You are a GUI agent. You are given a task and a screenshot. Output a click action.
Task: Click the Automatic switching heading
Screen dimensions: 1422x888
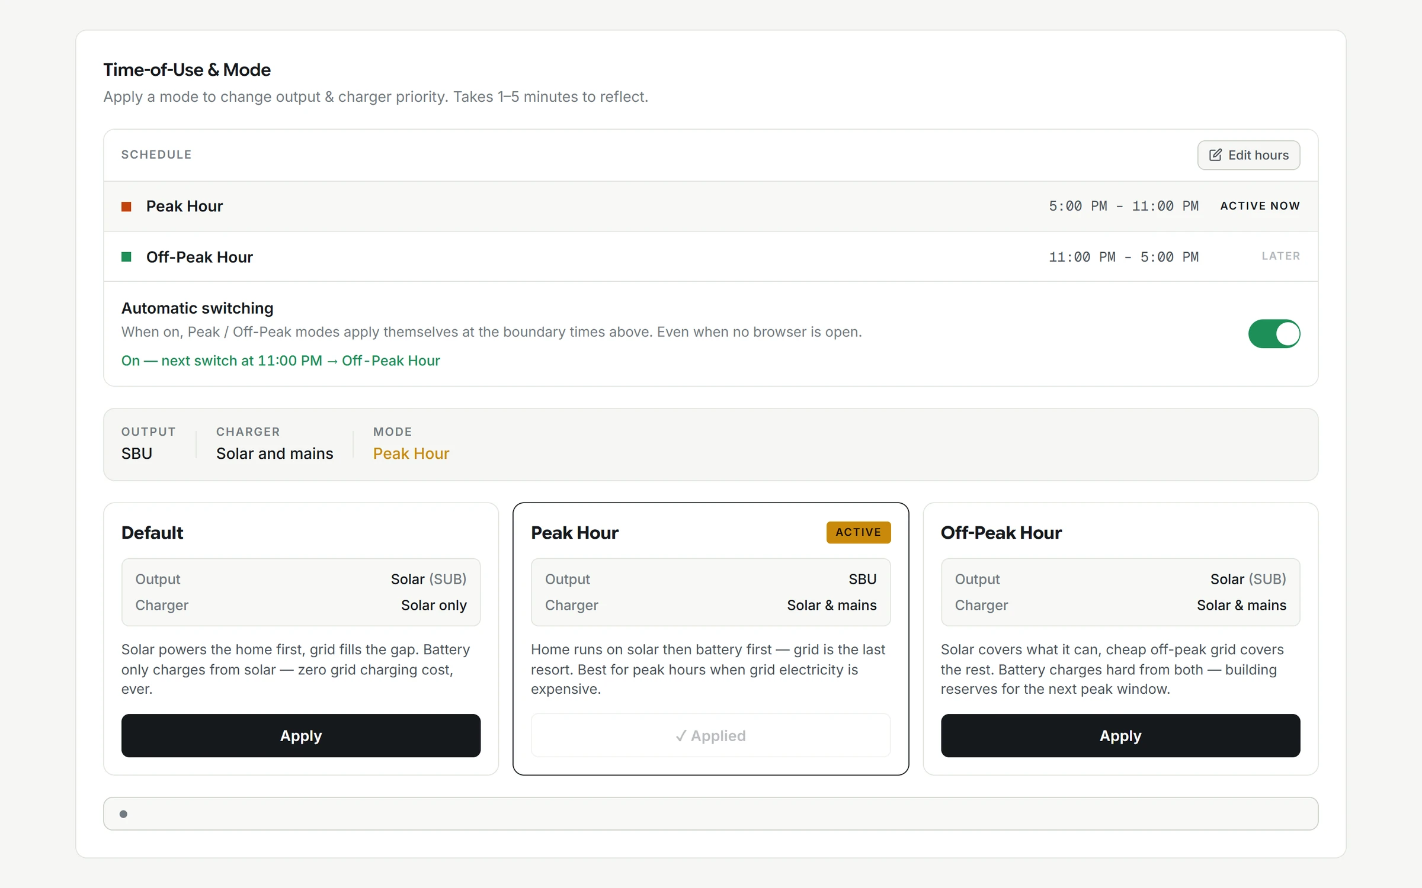pos(197,308)
